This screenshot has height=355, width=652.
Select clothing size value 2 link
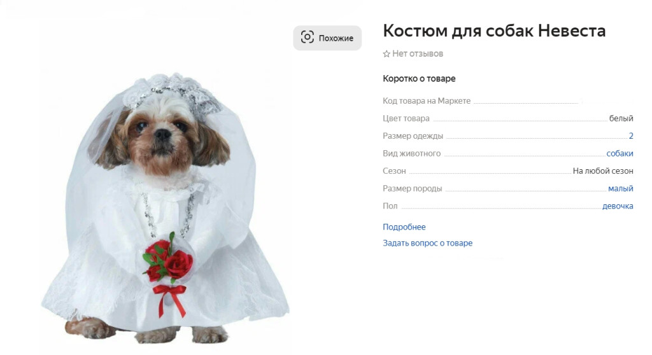631,136
